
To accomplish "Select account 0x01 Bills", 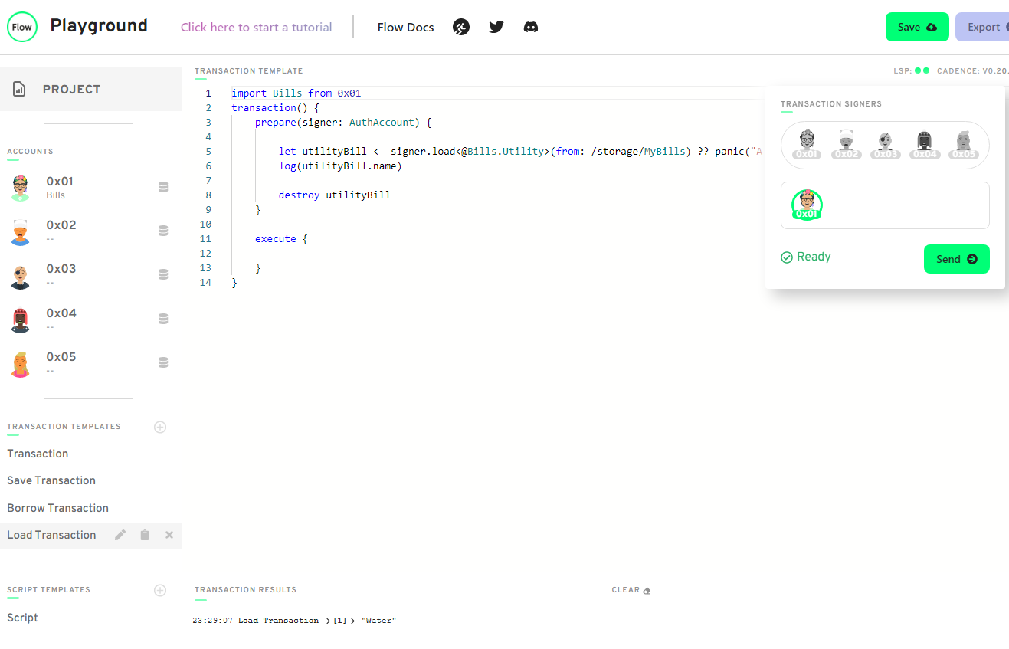I will click(90, 187).
